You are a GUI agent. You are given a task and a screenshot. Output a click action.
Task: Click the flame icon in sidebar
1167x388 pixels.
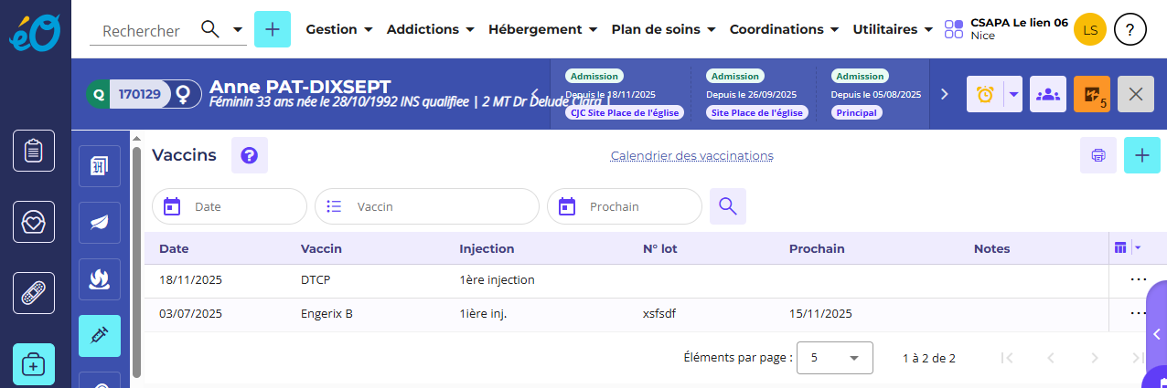point(99,278)
